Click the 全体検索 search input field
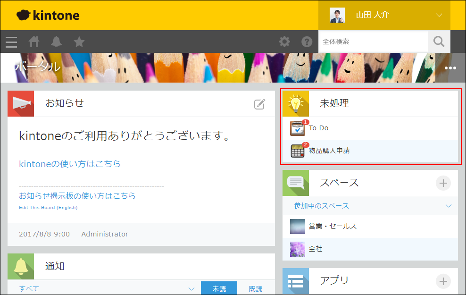The width and height of the screenshot is (466, 295). [373, 42]
